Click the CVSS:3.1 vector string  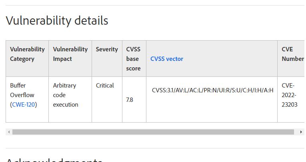click(x=212, y=90)
